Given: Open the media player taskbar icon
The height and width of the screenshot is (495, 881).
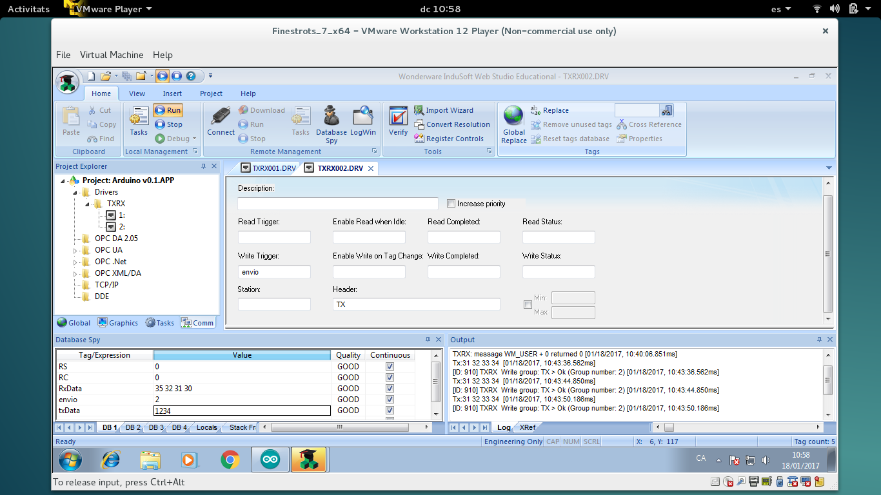Looking at the screenshot, I should pyautogui.click(x=189, y=460).
